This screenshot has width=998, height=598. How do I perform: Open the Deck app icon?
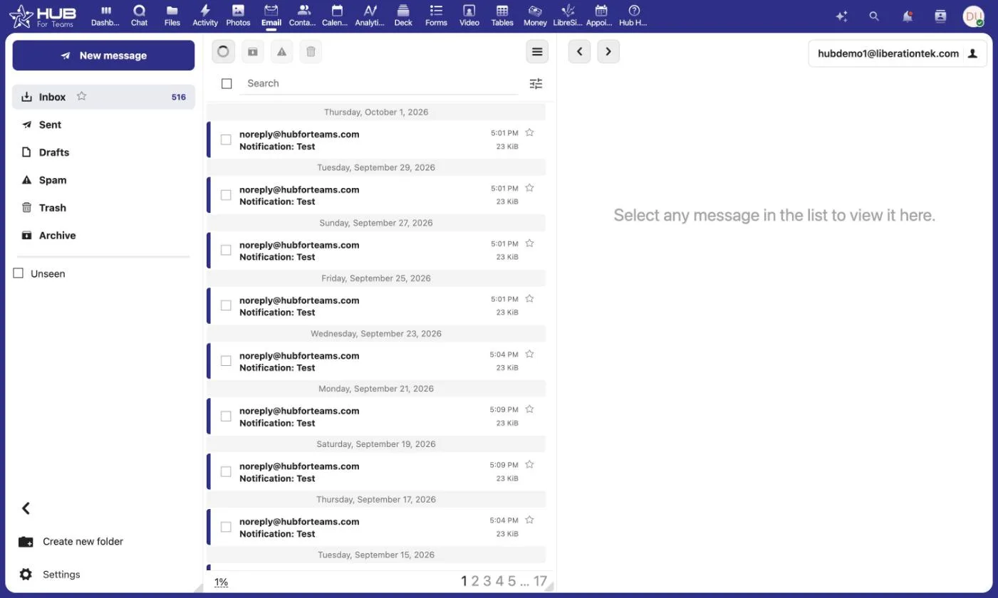pyautogui.click(x=403, y=16)
